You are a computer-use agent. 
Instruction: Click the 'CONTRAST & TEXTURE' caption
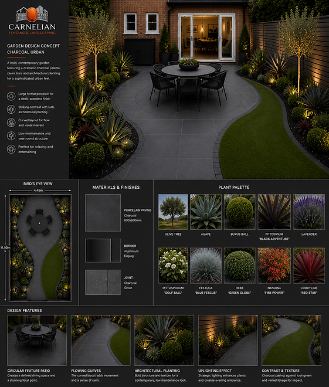tap(281, 371)
